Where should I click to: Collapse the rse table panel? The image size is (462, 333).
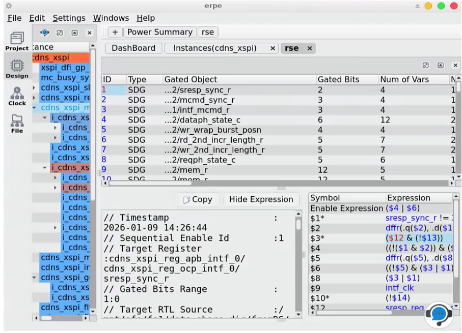tap(441, 65)
